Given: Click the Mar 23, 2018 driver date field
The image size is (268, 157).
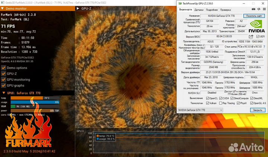Looking at the screenshot, I should click(211, 78).
